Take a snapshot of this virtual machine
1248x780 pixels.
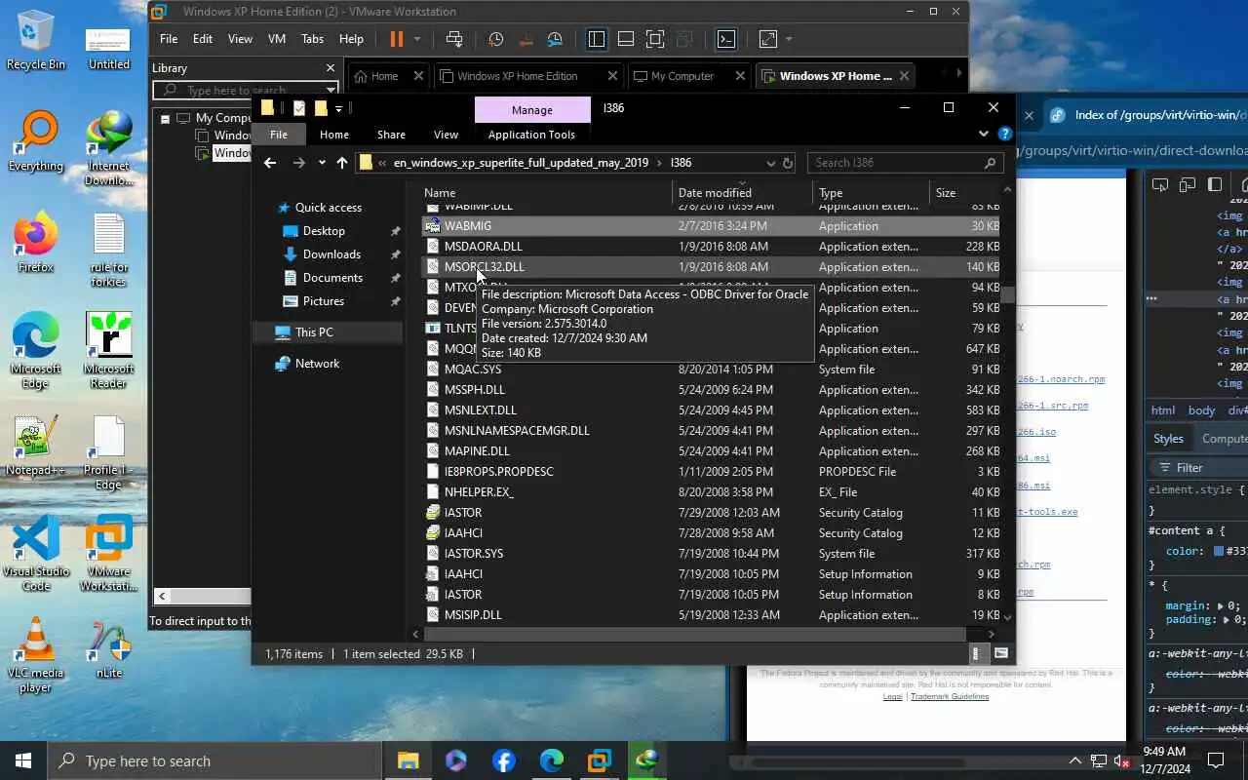(x=496, y=39)
